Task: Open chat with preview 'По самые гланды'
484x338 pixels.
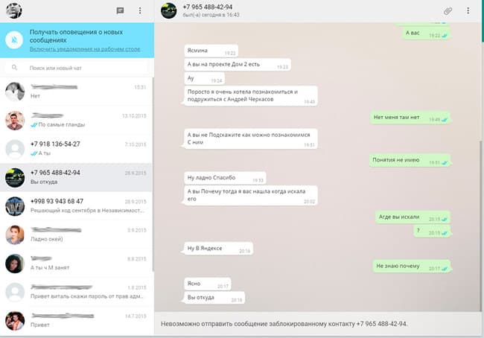Action: (76, 120)
